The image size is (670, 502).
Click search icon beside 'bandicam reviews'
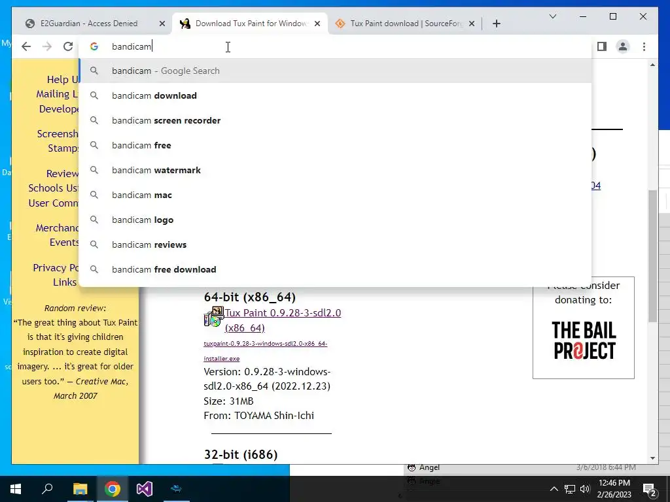coord(94,244)
